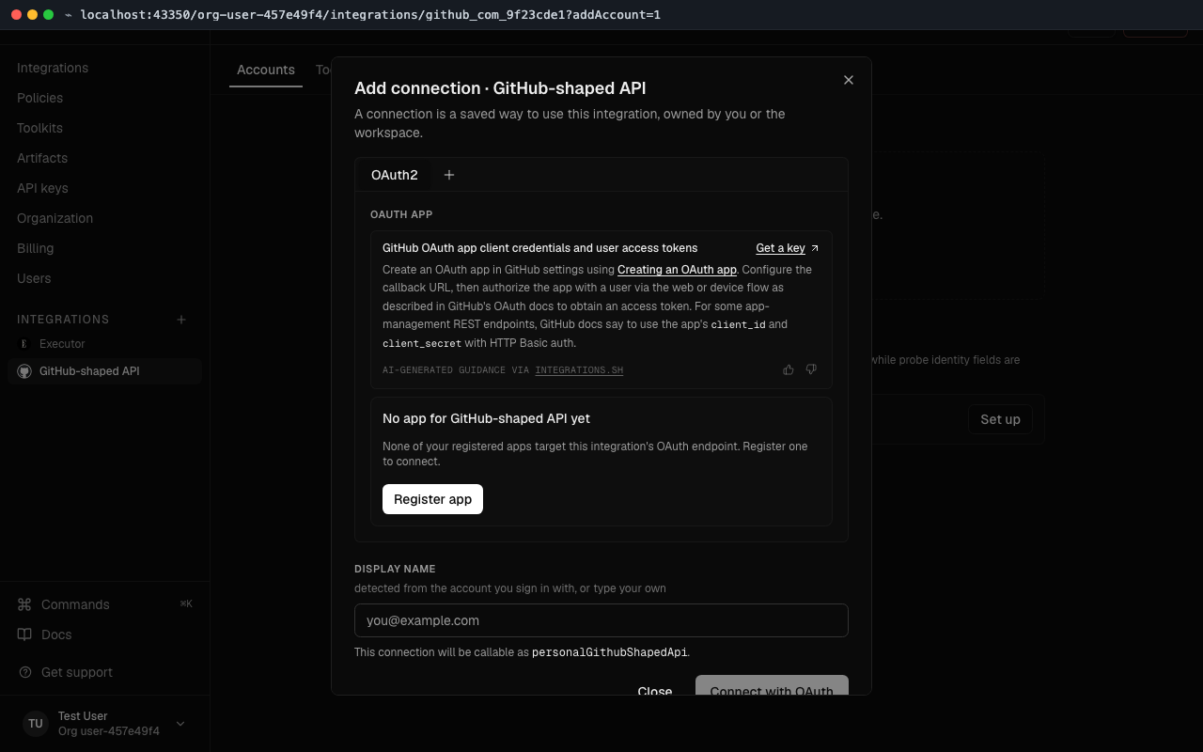Give thumbs down to AI-generated guidance
Screen dimensions: 1203x752
click(811, 369)
